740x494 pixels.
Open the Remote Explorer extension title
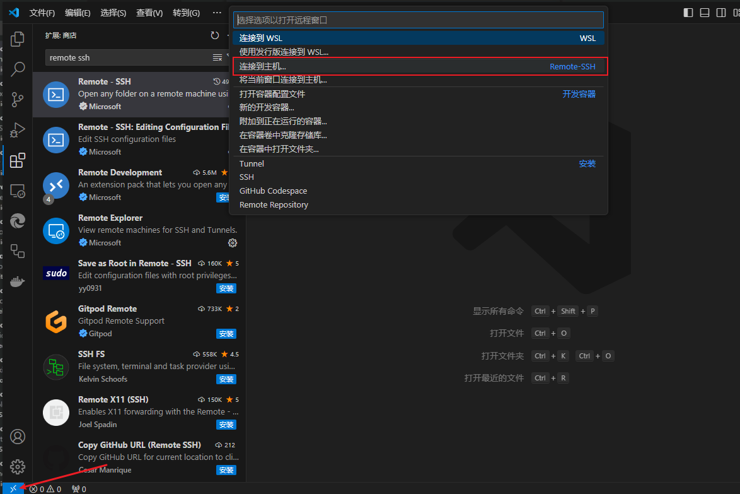click(x=110, y=218)
